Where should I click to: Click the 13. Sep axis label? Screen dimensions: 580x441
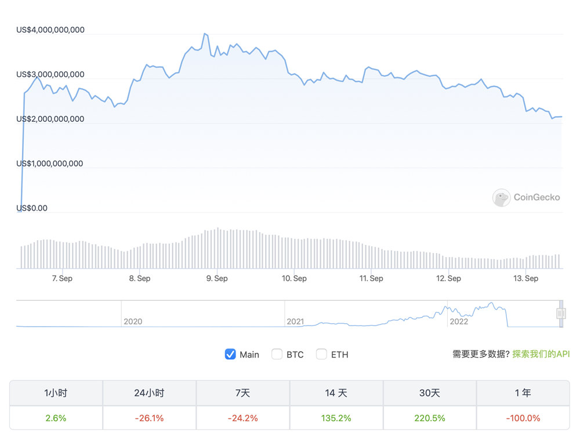pos(525,278)
